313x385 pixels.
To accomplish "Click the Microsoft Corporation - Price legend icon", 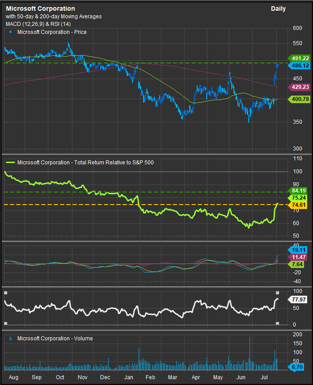I will point(10,32).
